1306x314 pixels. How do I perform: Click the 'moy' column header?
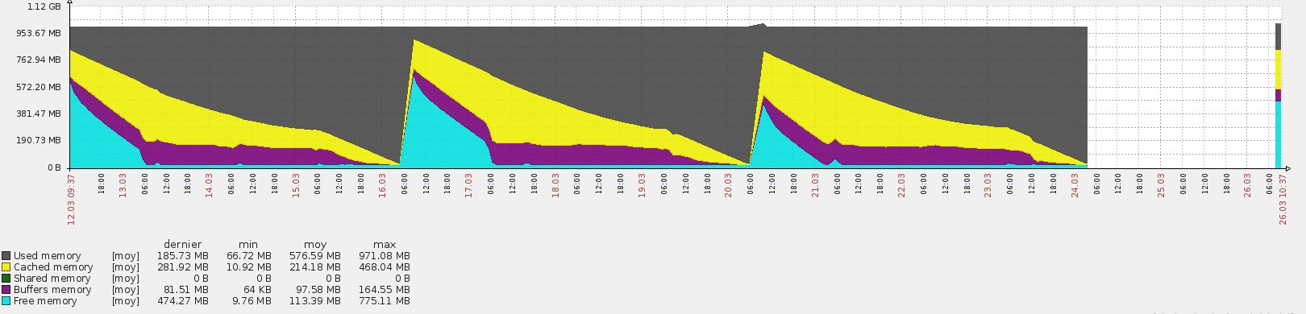(316, 245)
